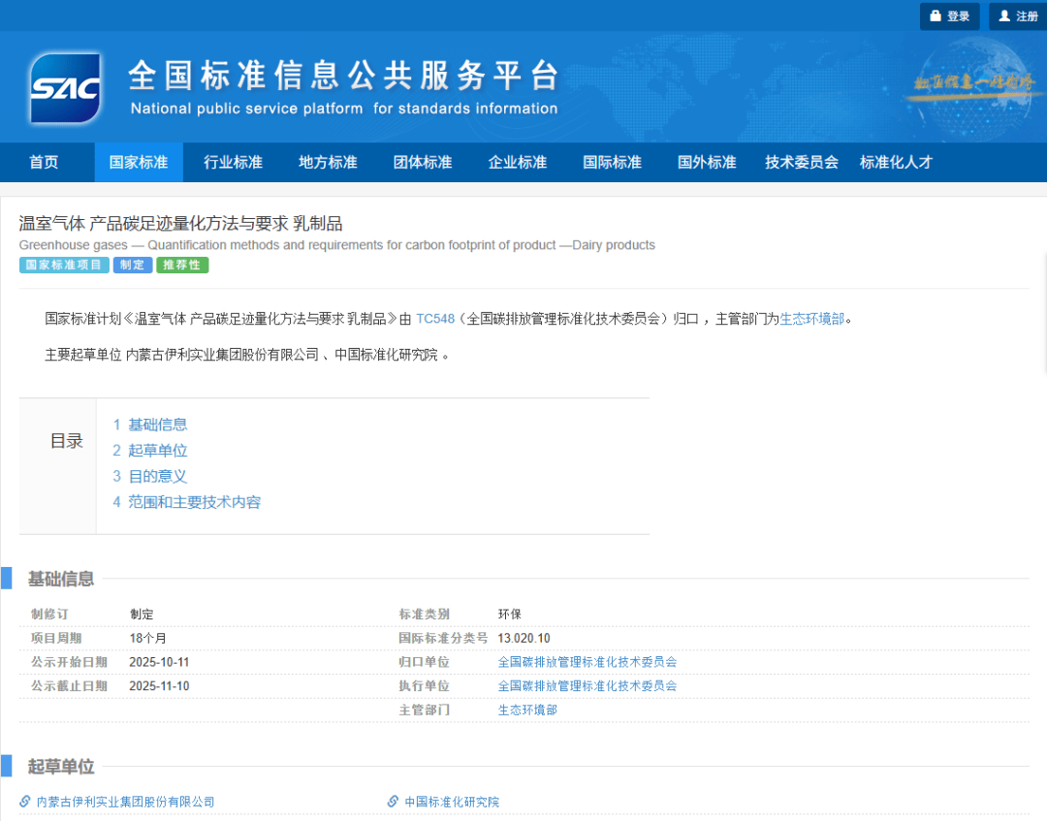The height and width of the screenshot is (821, 1047).
Task: Click the 注册 register user button
Action: [x=1018, y=16]
